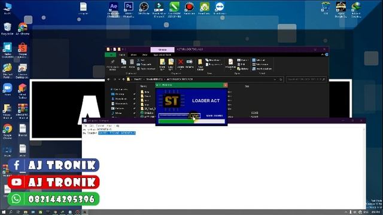Open the Application Tools tab in Explorer
Screen dimensions: 383x215
point(162,54)
